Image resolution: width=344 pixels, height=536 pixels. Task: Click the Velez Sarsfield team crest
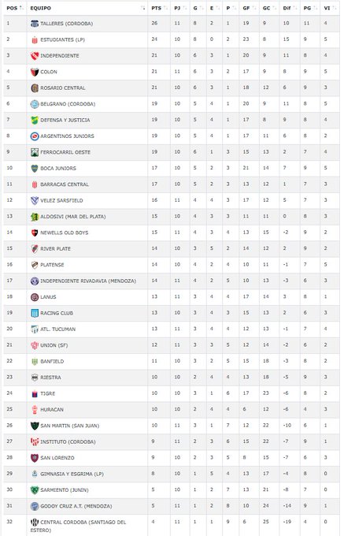tap(35, 200)
